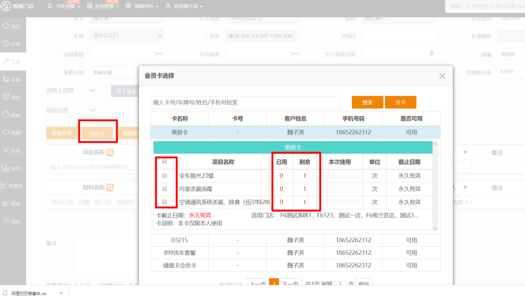Screen dimensions: 525x296
Task: Open the 关怀提醒 dropdown menu
Action: 63,6
